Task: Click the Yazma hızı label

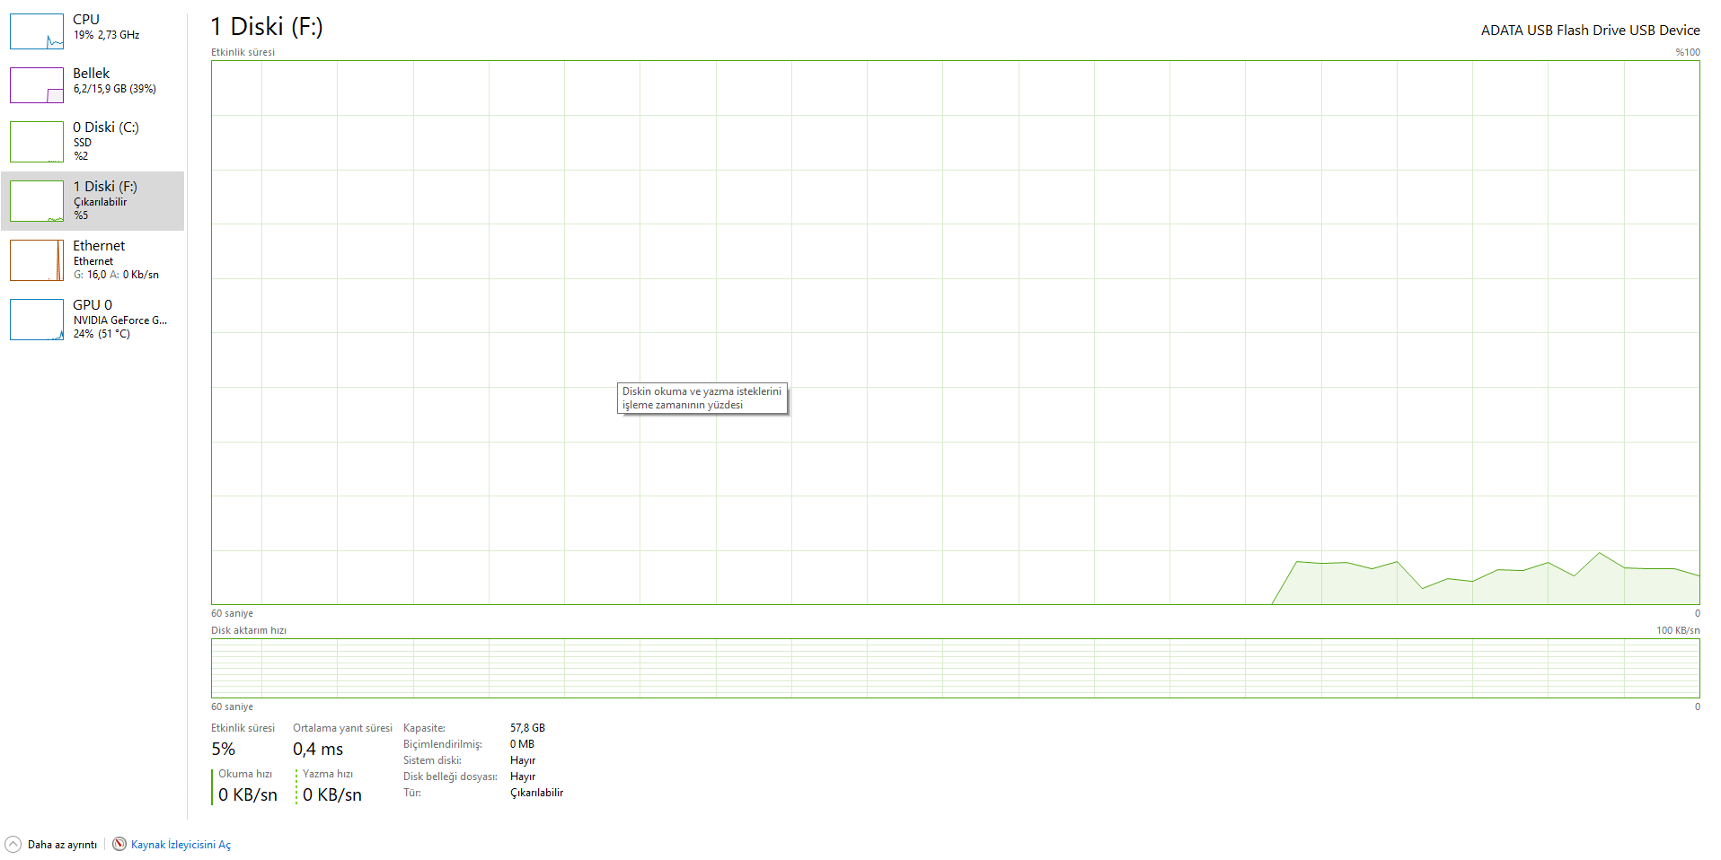Action: 328,774
